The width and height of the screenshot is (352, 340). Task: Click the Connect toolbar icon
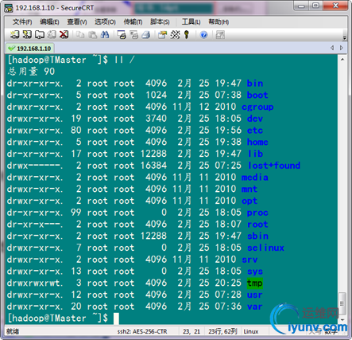tap(15, 34)
